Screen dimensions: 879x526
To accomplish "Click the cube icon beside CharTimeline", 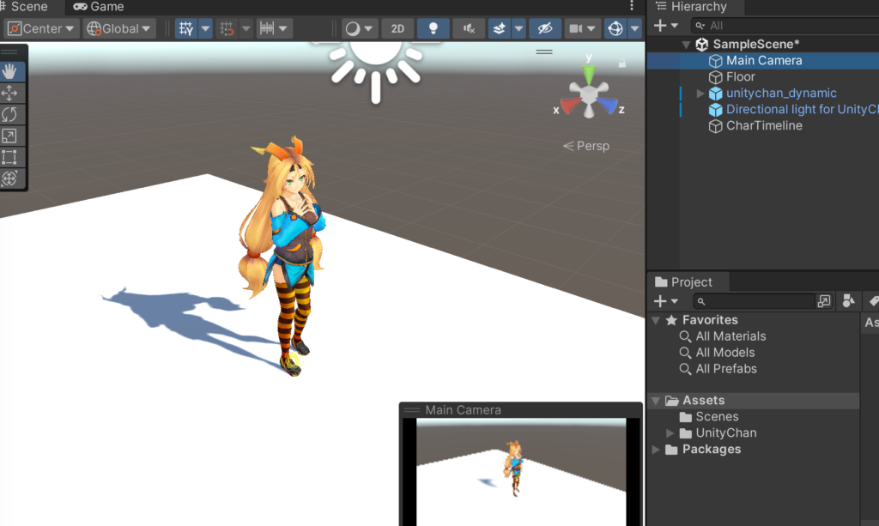I will 715,126.
